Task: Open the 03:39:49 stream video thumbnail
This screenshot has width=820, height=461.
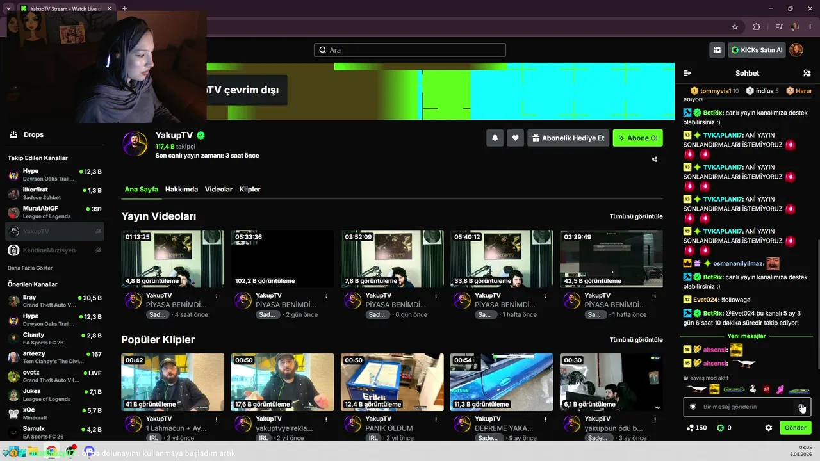Action: 611,259
